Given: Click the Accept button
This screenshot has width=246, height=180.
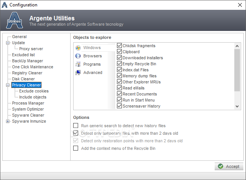Looking at the screenshot, I should [229, 166].
